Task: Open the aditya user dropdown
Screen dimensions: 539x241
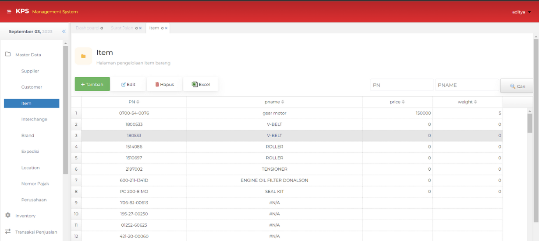Action: coord(521,12)
